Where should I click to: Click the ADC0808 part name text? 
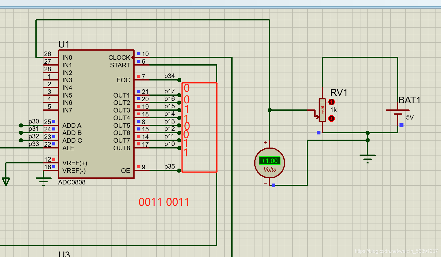coord(72,182)
